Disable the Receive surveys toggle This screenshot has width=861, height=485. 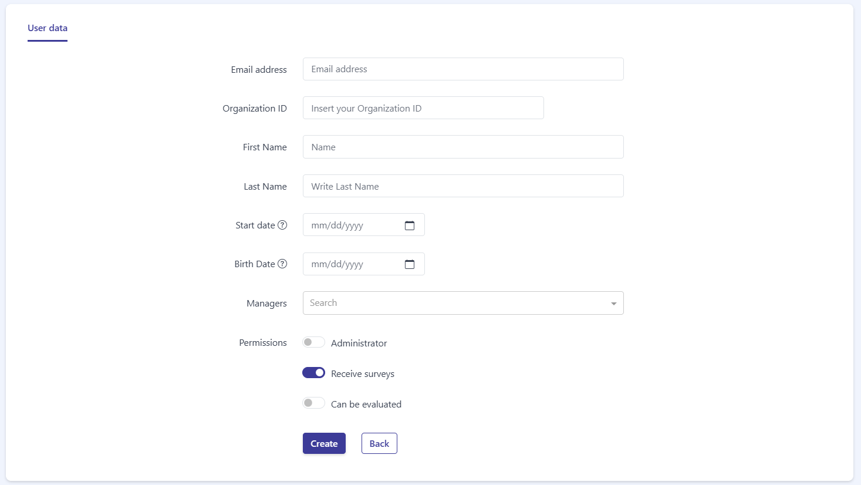(313, 373)
